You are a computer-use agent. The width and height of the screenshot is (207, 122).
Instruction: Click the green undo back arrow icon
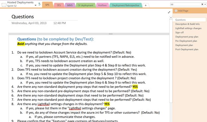(x=39, y=4)
